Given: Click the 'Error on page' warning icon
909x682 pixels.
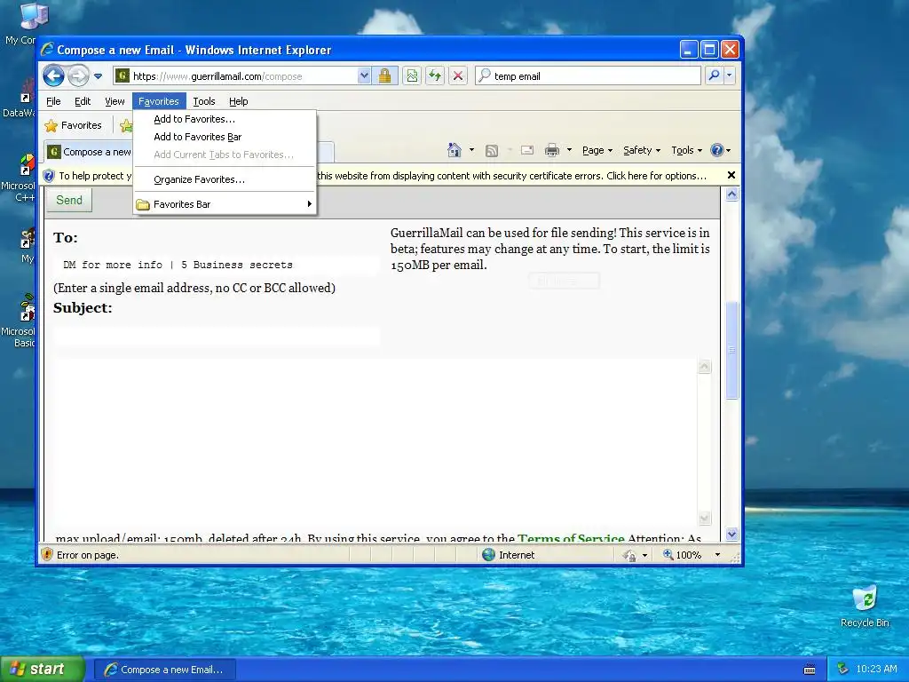Looking at the screenshot, I should pos(47,554).
